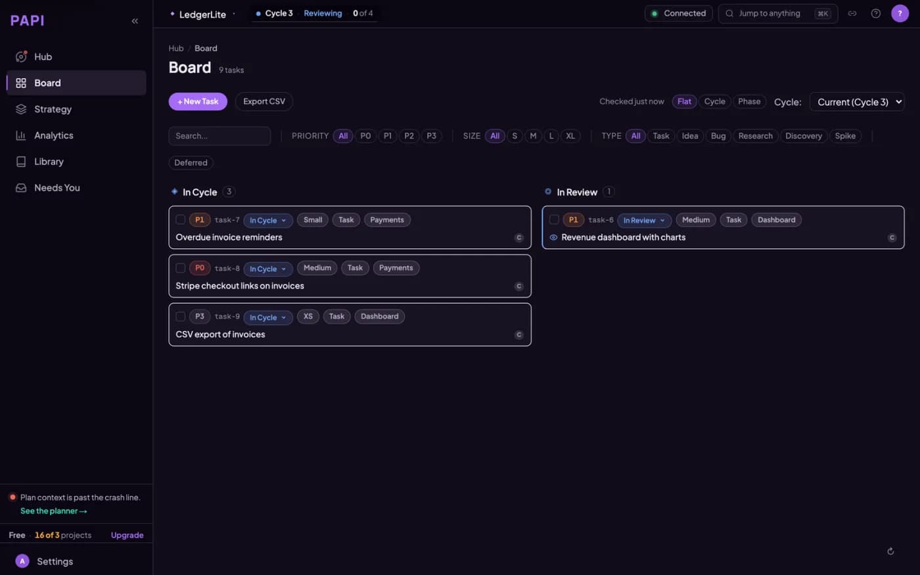920x575 pixels.
Task: Click the C badge on Overdue invoice reminders
Action: [x=518, y=238]
